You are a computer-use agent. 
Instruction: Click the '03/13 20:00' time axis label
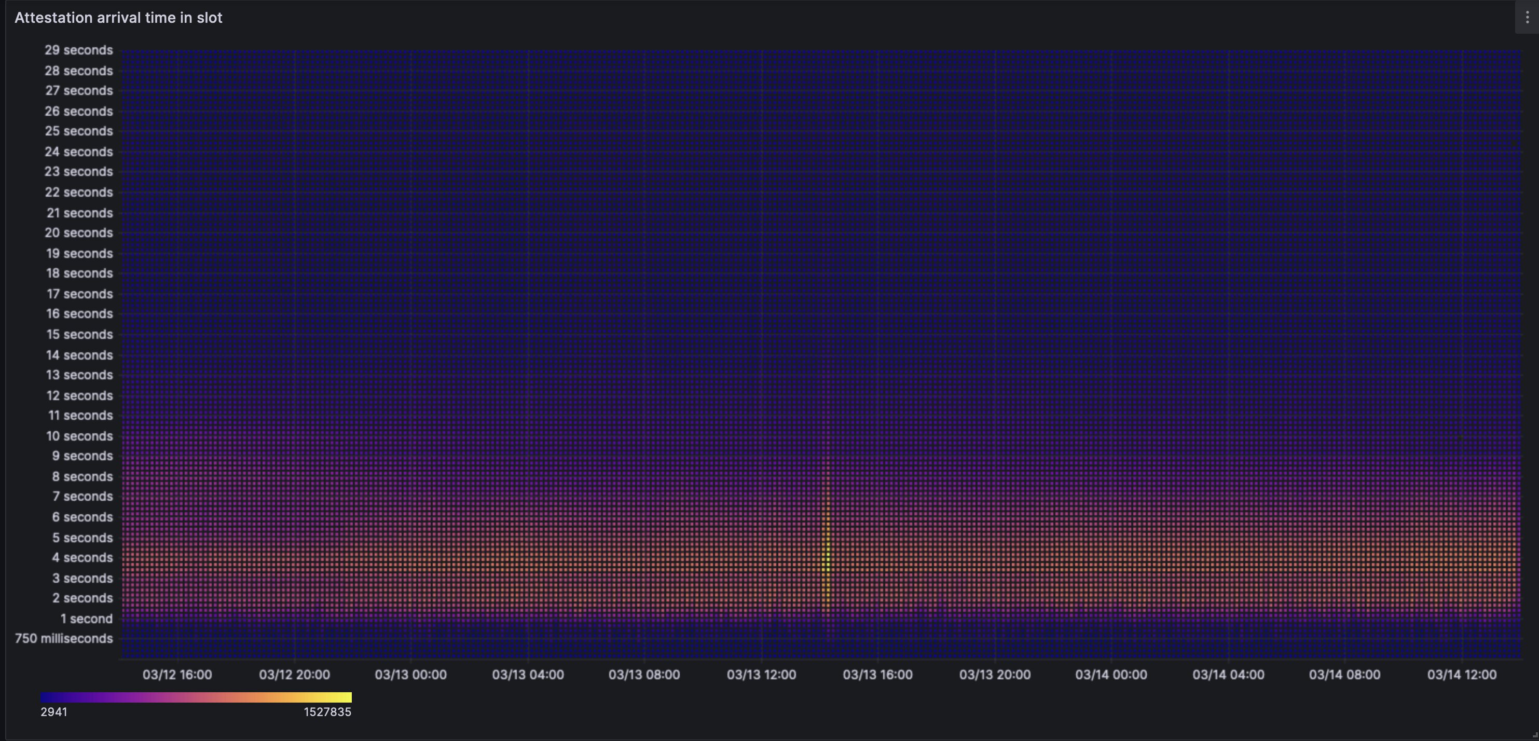[x=995, y=675]
